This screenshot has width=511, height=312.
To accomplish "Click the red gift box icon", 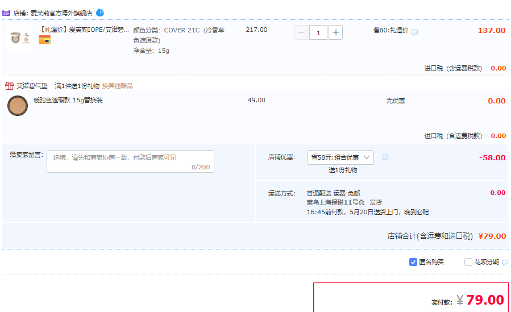I will click(x=9, y=86).
